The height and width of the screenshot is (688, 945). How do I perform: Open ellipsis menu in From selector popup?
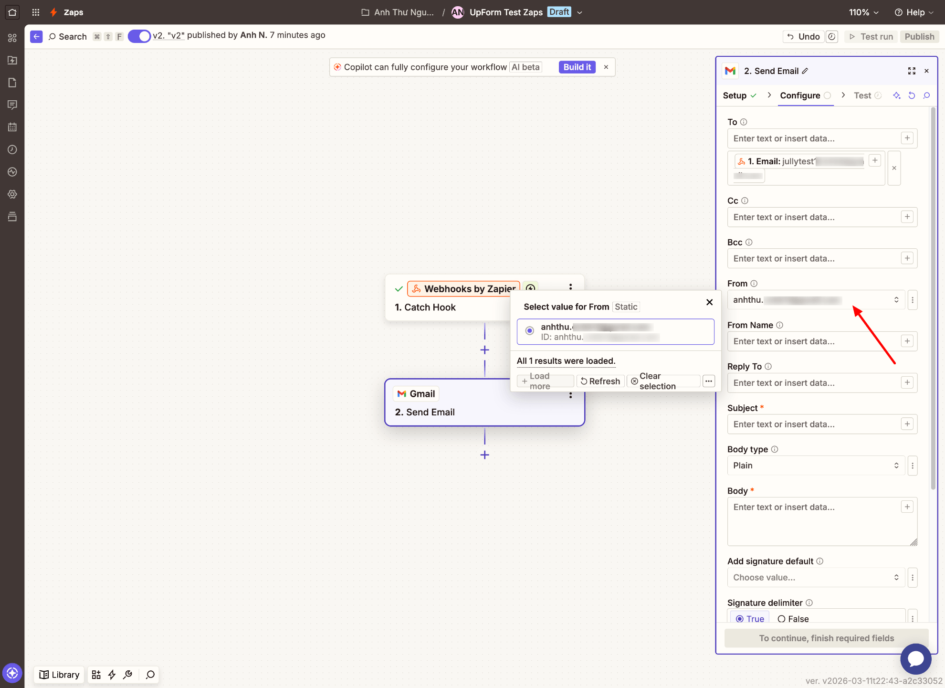pos(709,381)
